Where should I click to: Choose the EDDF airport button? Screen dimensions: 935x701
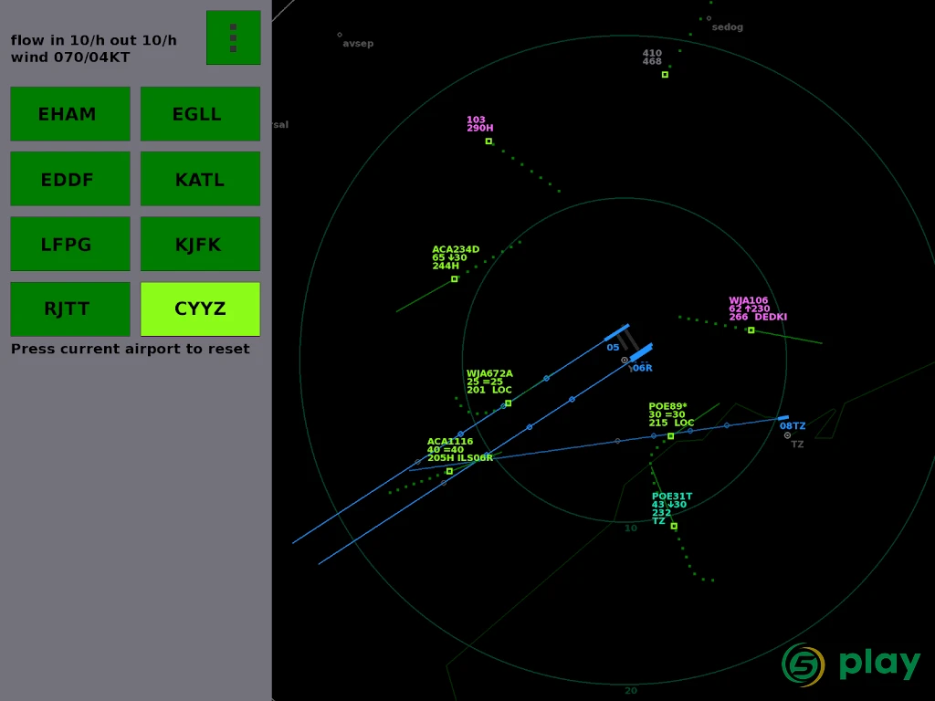[x=70, y=179]
